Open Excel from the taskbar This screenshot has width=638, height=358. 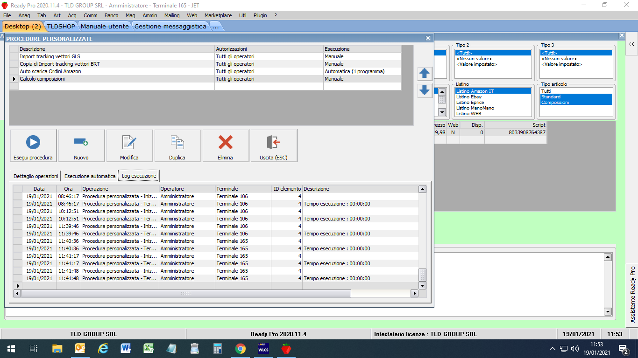[149, 348]
